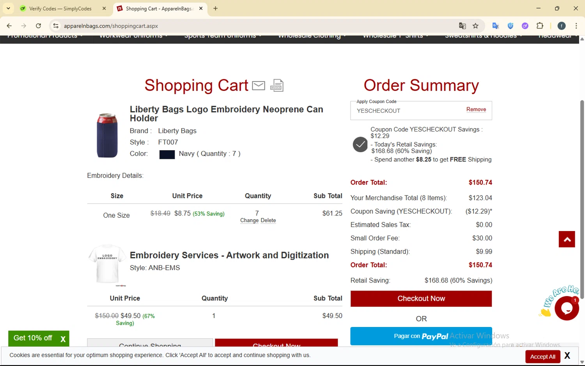
Task: Open the Extensions puzzle piece menu
Action: 540,26
